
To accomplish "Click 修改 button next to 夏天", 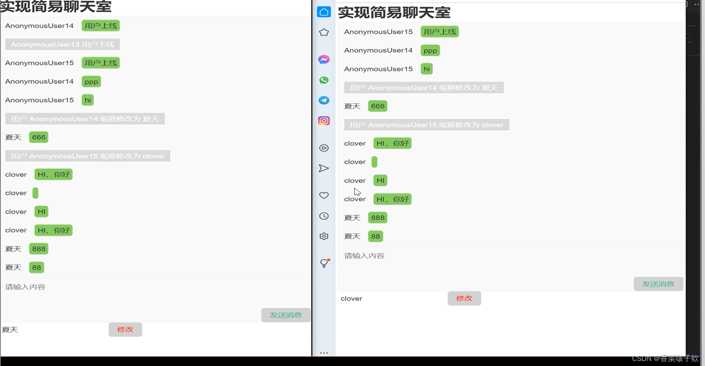I will [x=125, y=330].
